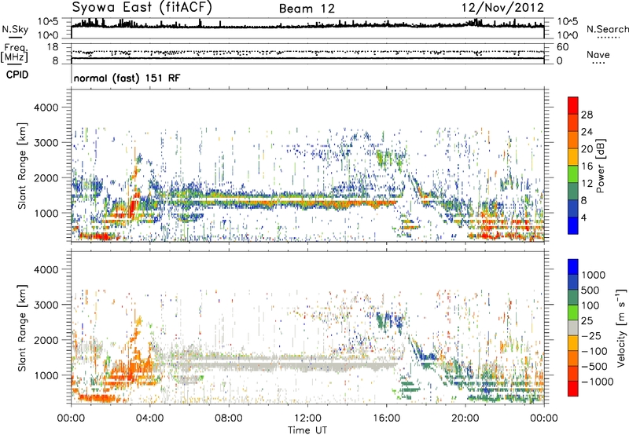This screenshot has width=629, height=435.
Task: Click the noise level trace in N.Sky panel
Action: pyautogui.click(x=307, y=26)
